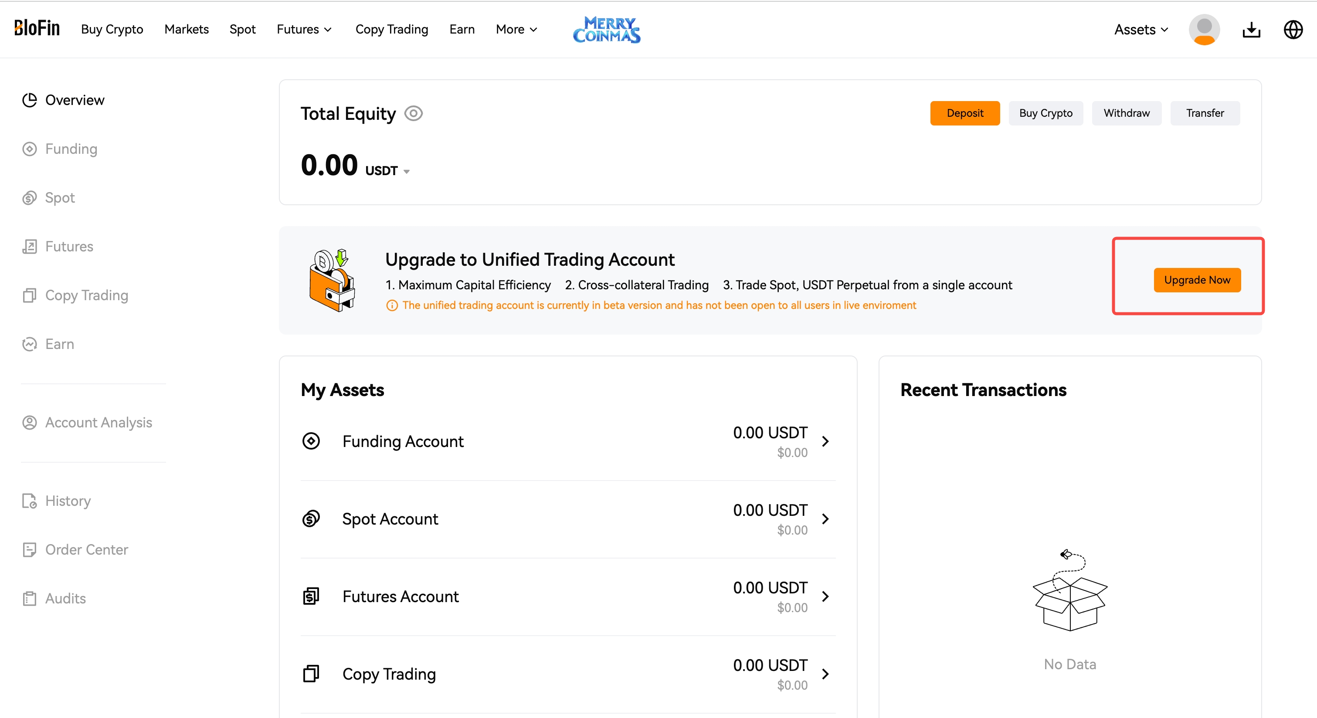Expand the USDT currency dropdown
The image size is (1317, 718).
pos(407,172)
